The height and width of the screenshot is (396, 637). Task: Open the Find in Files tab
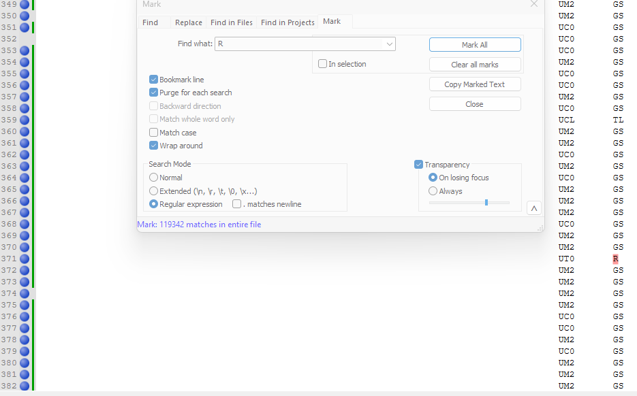point(231,22)
